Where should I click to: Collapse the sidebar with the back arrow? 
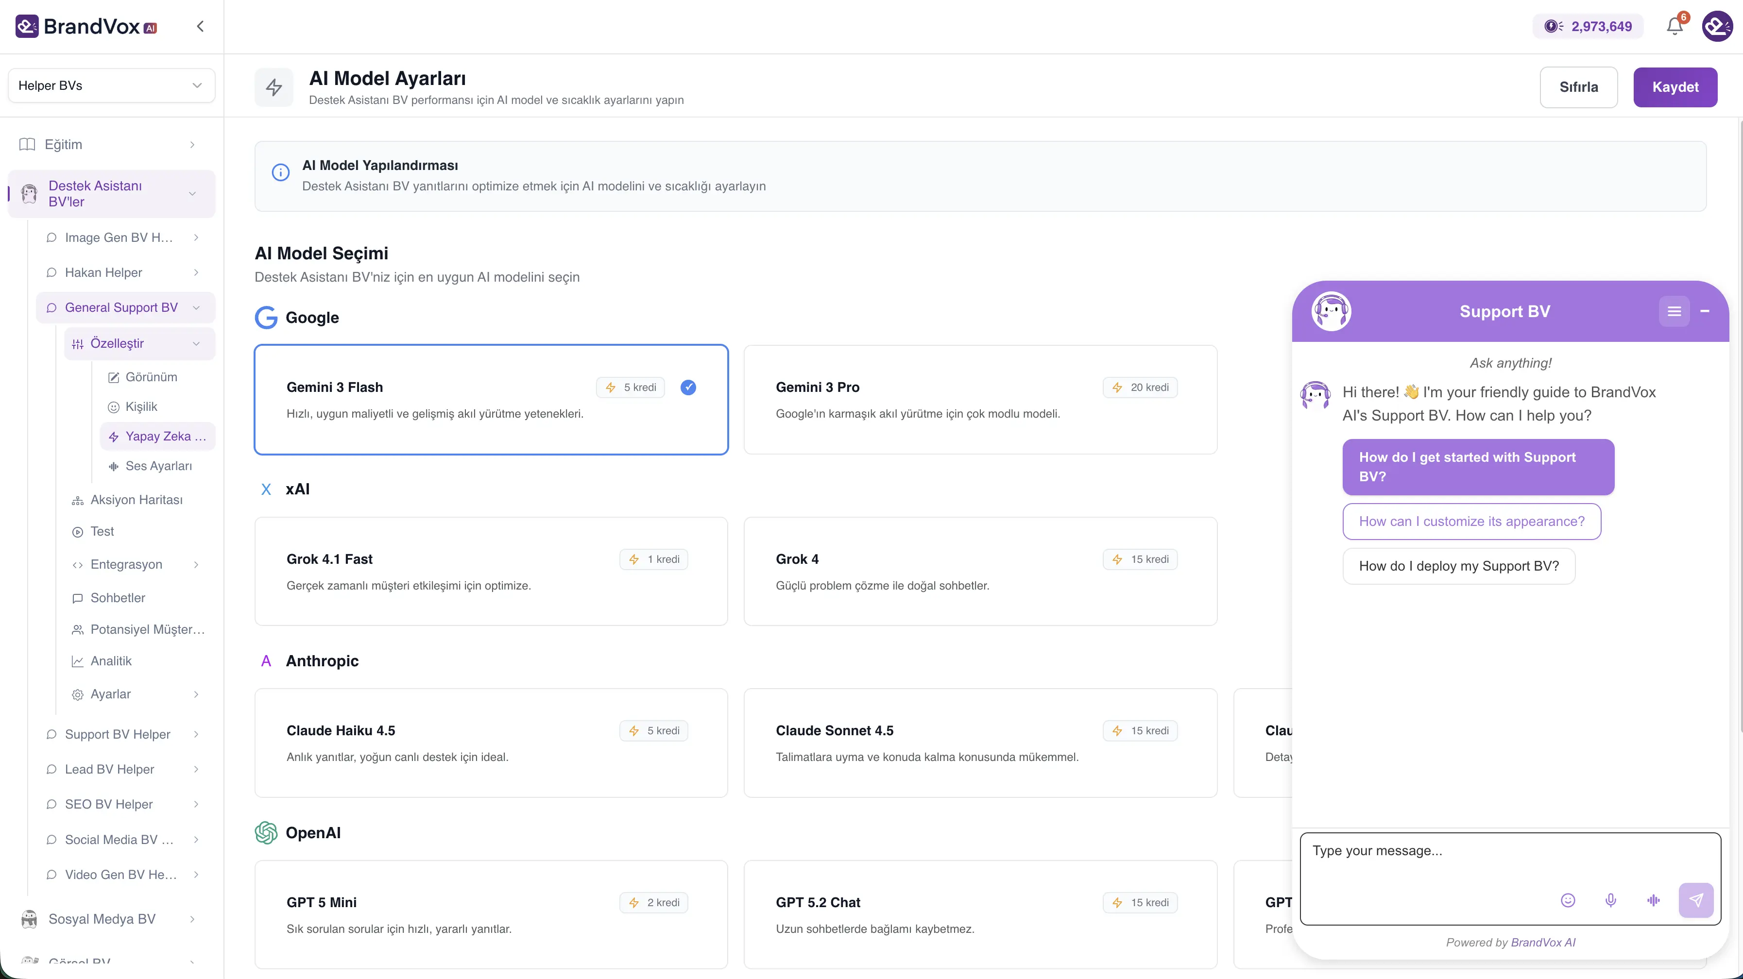200,26
